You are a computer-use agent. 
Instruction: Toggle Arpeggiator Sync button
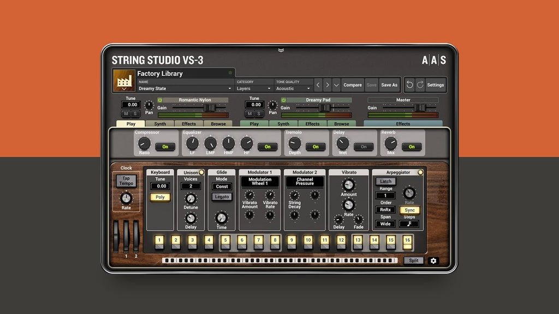(409, 210)
